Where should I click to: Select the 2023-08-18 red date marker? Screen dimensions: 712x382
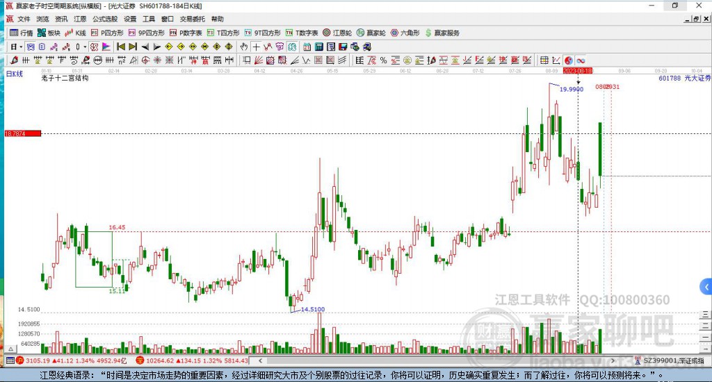pos(578,71)
